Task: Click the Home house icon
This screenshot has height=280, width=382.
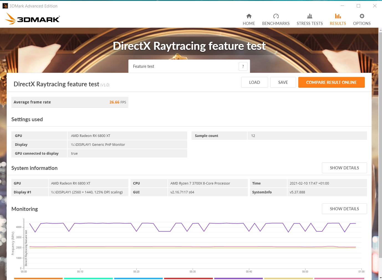Action: click(249, 16)
